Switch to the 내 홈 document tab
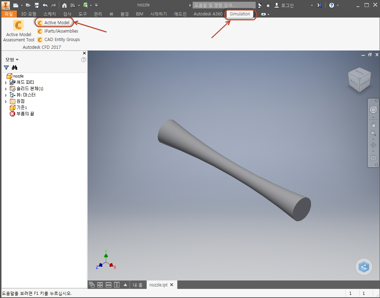Screen dimensions: 380x298 coord(138,285)
